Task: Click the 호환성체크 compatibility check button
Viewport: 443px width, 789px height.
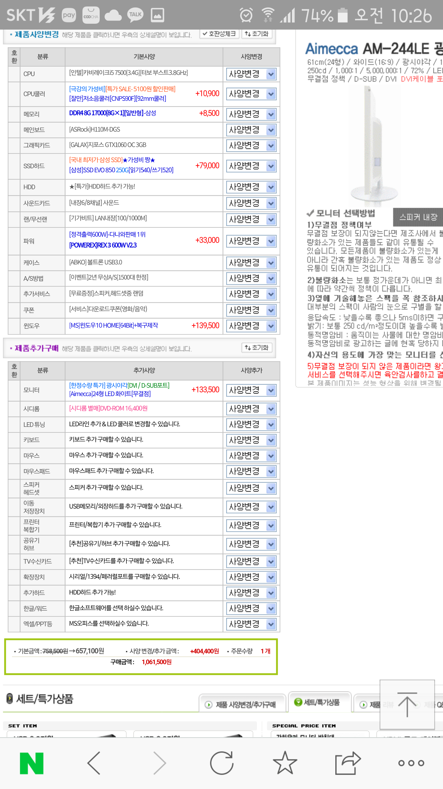Action: click(219, 34)
